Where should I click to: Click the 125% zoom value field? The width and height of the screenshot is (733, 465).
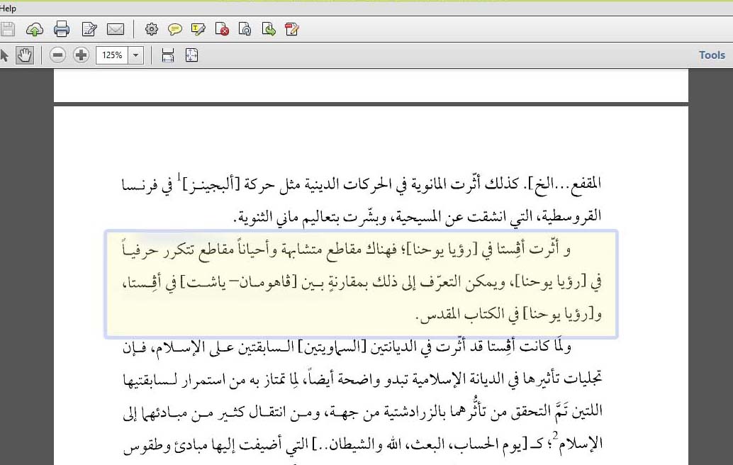click(111, 55)
